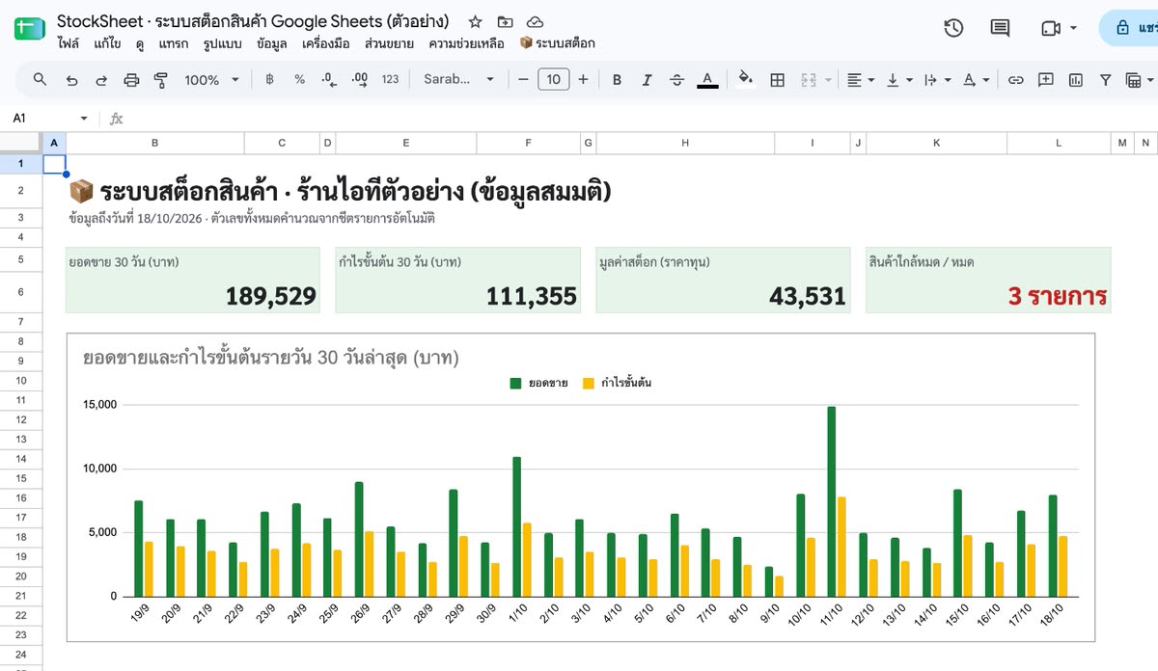Open the ความช่วยเหลือ menu
Screen dimensions: 1158x671
467,43
